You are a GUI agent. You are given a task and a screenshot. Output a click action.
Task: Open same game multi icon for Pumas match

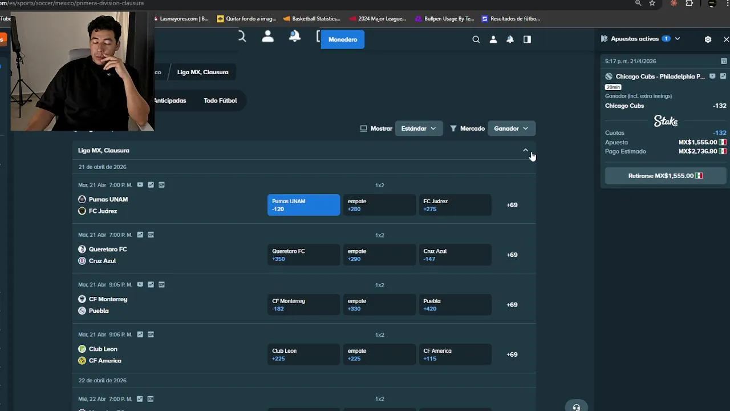(x=161, y=185)
